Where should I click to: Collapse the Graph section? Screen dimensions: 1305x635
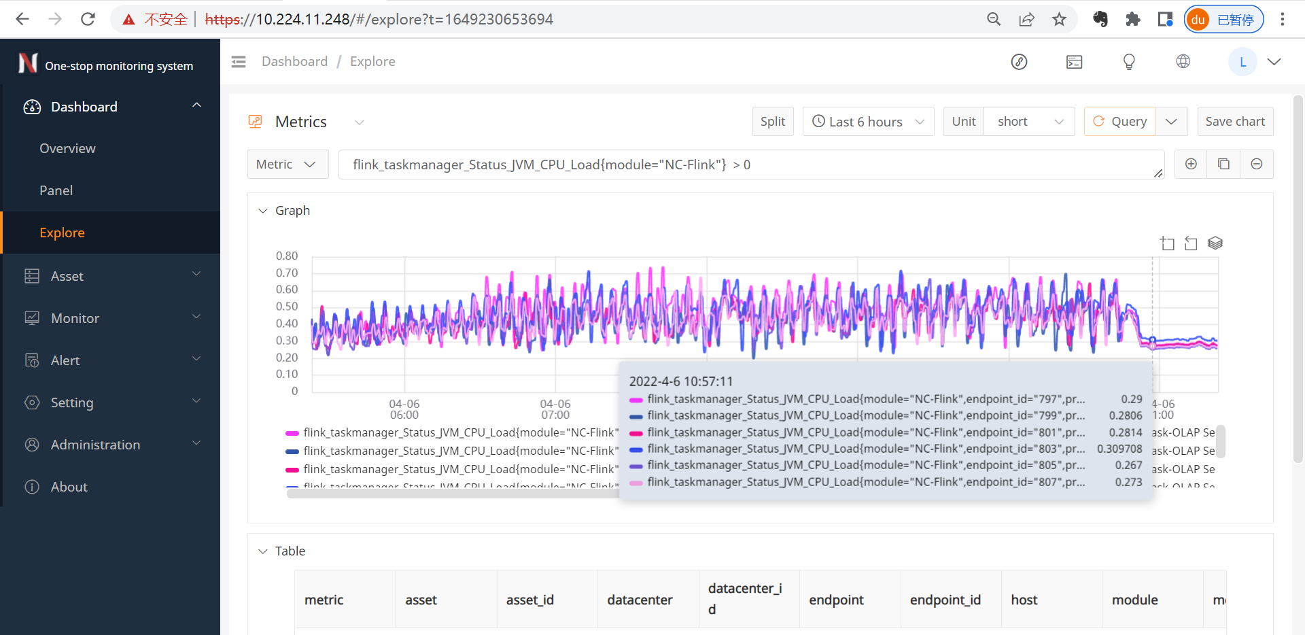pyautogui.click(x=263, y=211)
